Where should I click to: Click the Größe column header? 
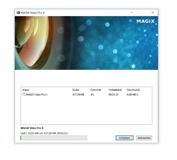[x=80, y=90]
